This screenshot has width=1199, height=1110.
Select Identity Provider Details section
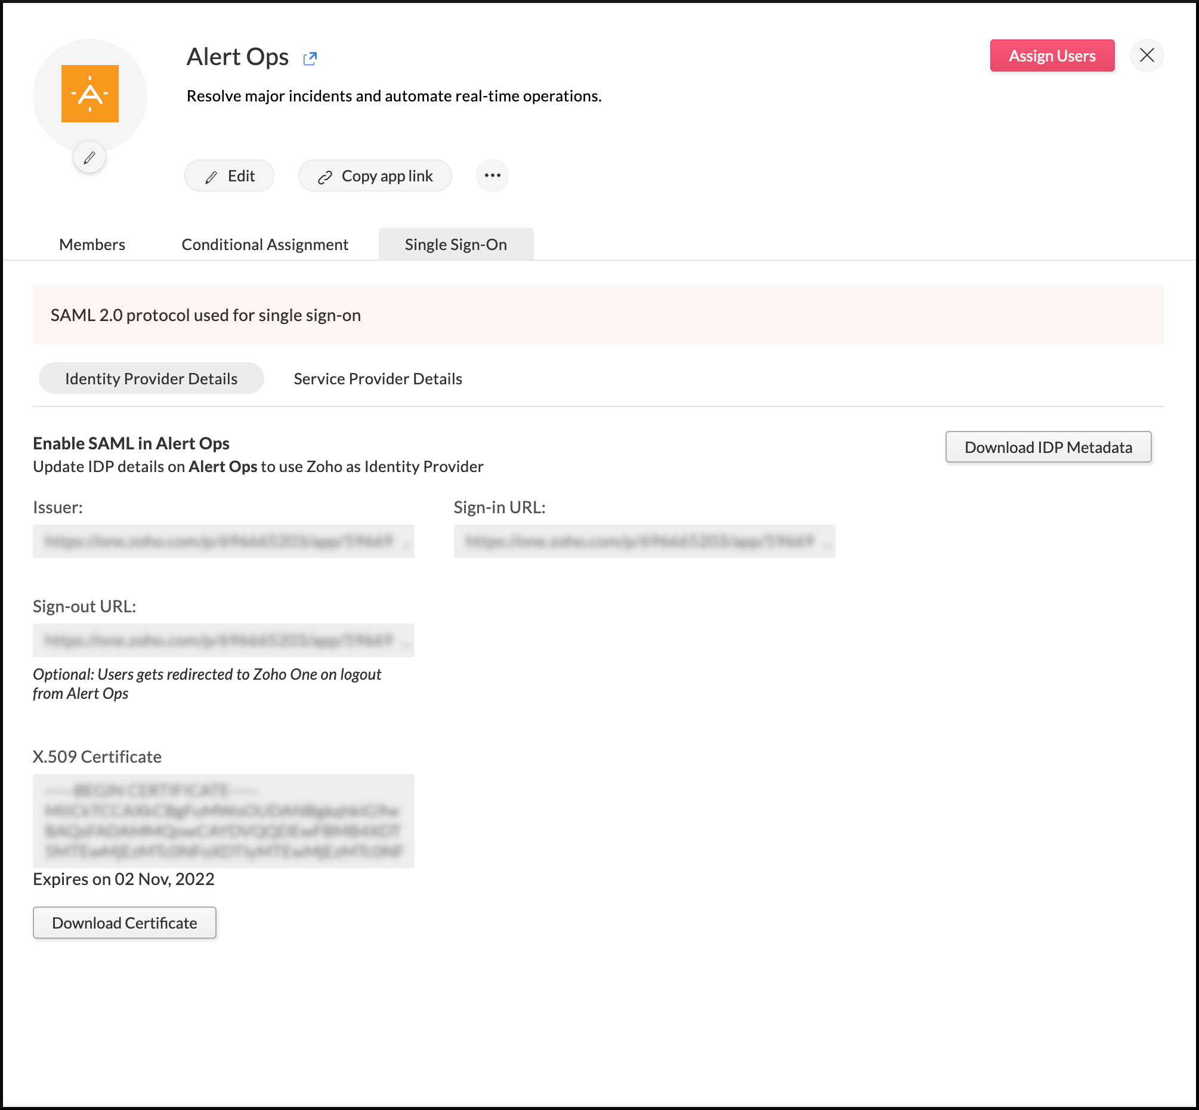[x=152, y=378]
